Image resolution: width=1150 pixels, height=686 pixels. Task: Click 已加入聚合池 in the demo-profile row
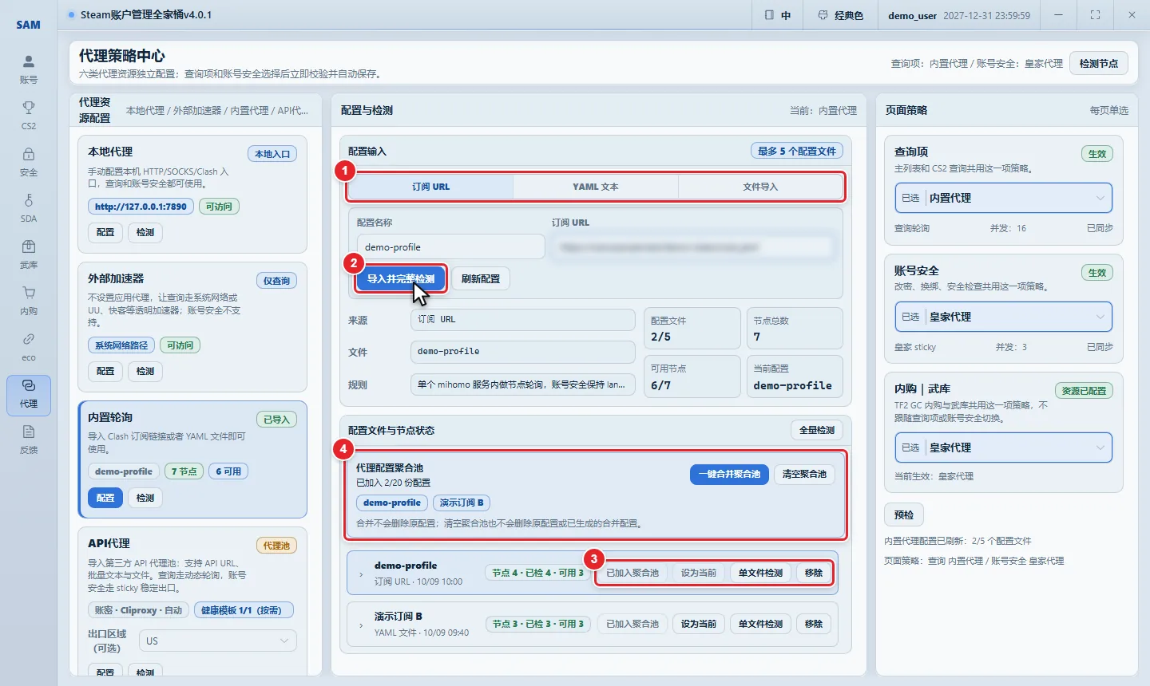point(632,573)
